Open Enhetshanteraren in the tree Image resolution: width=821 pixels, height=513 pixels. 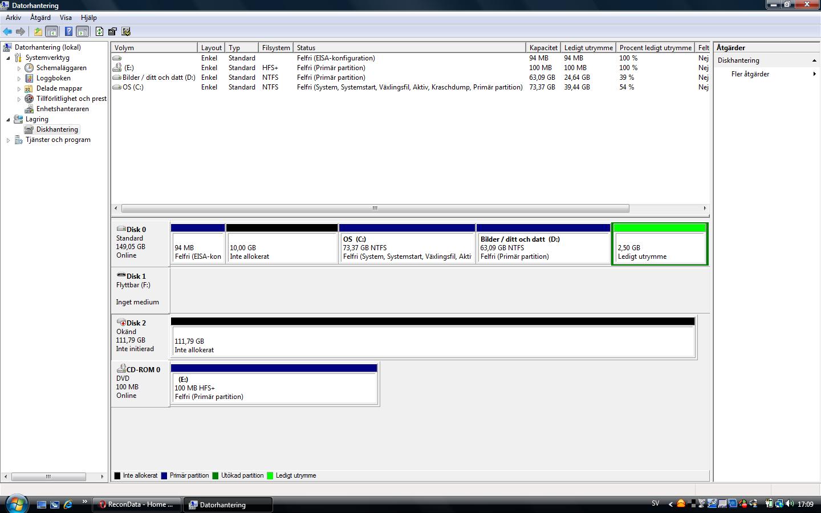point(62,109)
